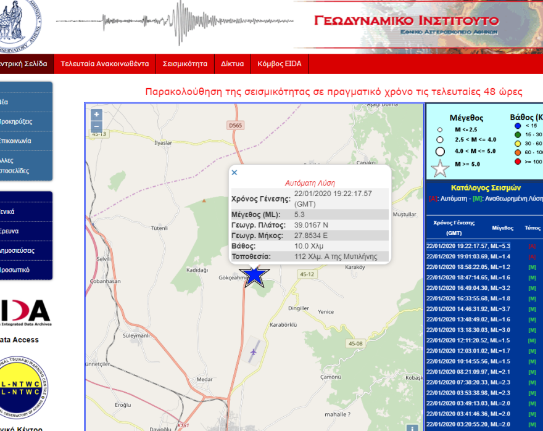
Task: Zoom out on the seismicity map
Action: [x=96, y=126]
